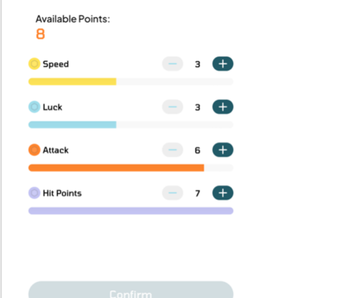The image size is (340, 298).
Task: Click the orange Attack coin icon
Action: tap(34, 150)
